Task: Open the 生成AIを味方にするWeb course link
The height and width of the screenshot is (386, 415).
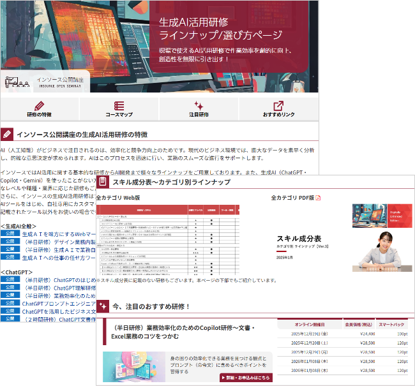Action: (57, 235)
